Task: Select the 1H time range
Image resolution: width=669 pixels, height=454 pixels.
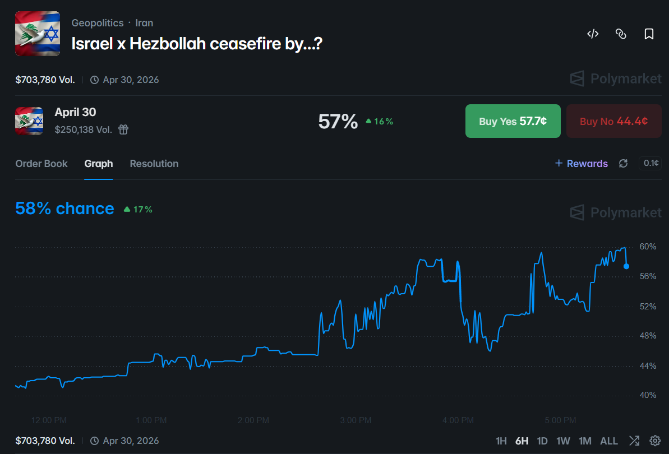Action: (x=502, y=441)
